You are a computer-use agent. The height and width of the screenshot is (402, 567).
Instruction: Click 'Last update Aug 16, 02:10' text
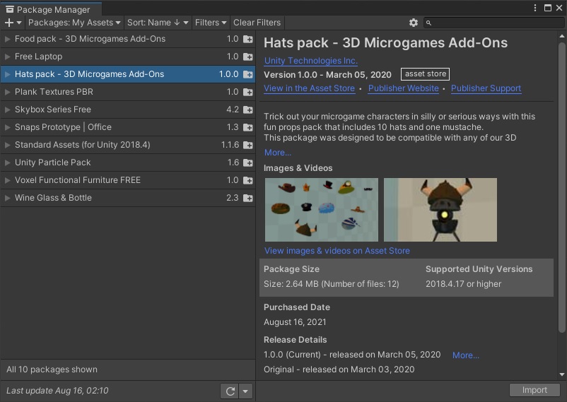tap(57, 391)
